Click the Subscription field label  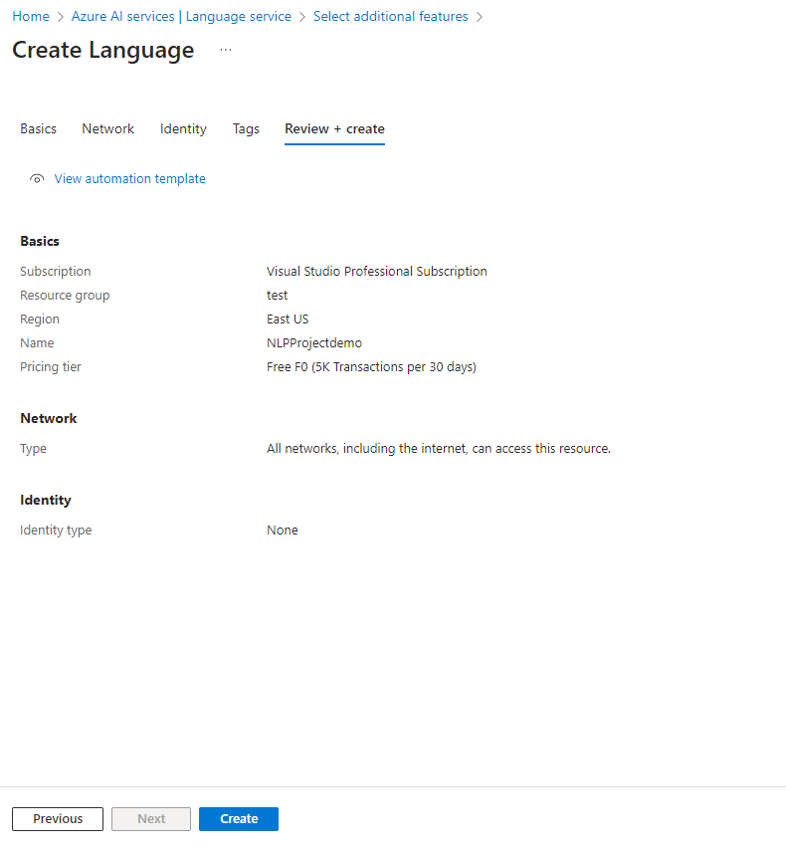[x=56, y=271]
